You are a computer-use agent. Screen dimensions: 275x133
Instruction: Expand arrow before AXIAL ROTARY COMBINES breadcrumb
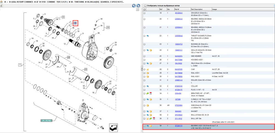tap(10, 2)
